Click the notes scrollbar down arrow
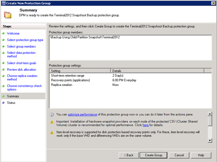 coord(210,140)
